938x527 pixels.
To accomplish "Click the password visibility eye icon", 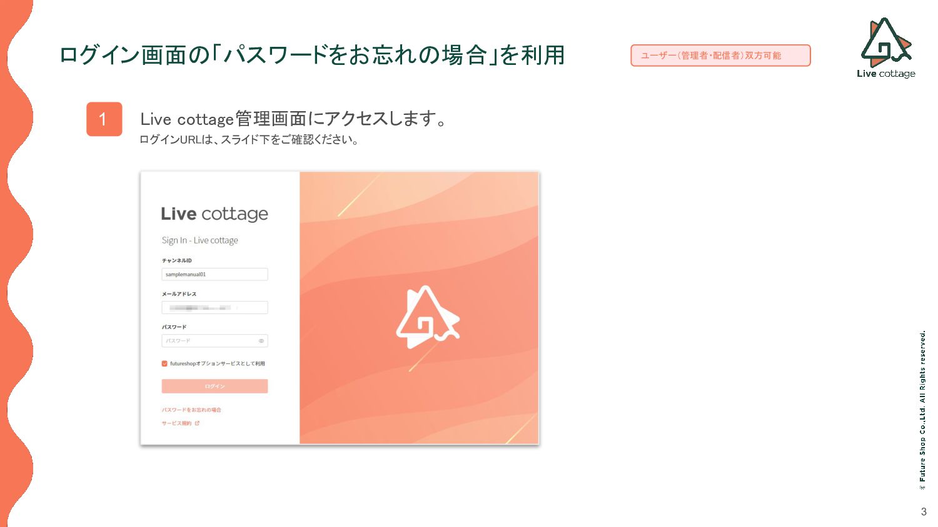I will (x=261, y=341).
